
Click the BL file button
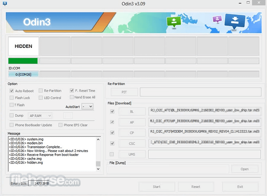[x=132, y=112]
